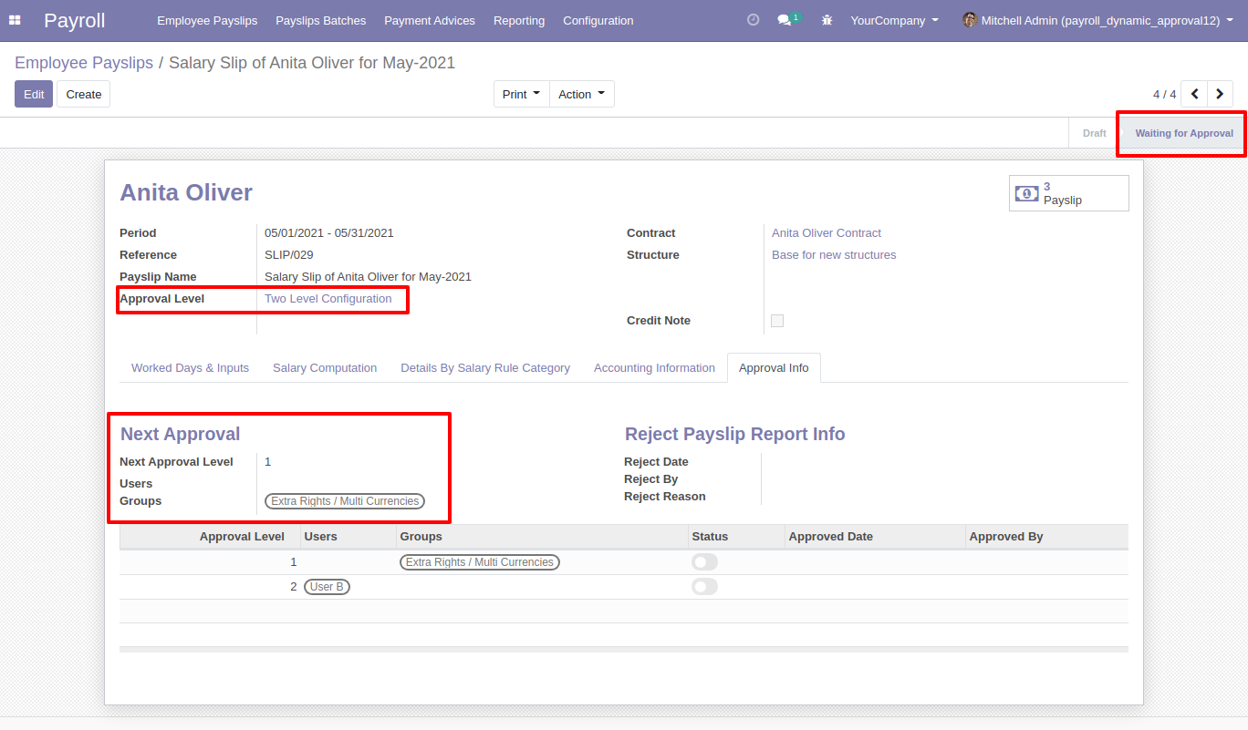Click the Payslip money stat button
The image size is (1248, 730).
1068,193
